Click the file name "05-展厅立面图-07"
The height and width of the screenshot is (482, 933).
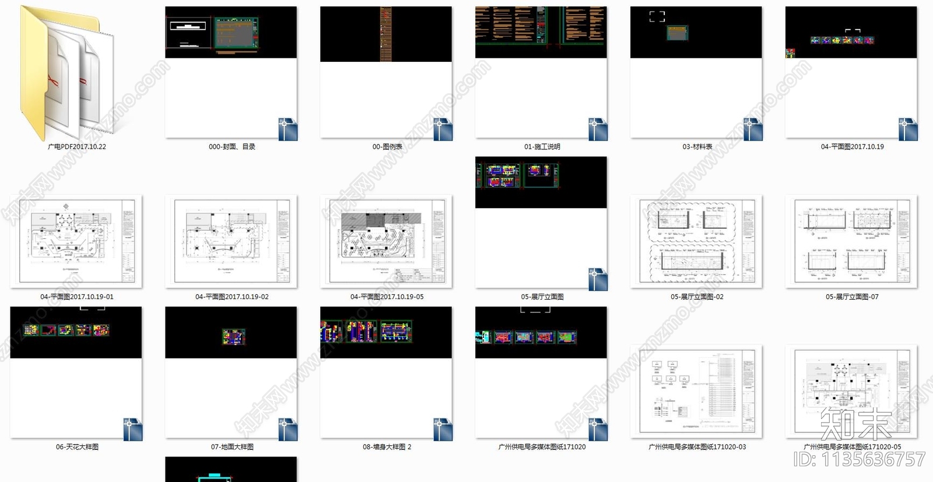click(852, 297)
